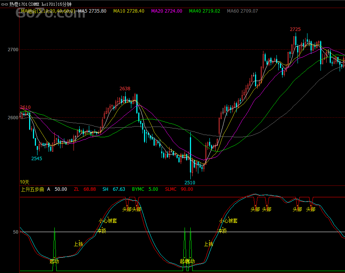
Task: Select the MA5 2735.80 legend entry
Action: click(x=92, y=11)
